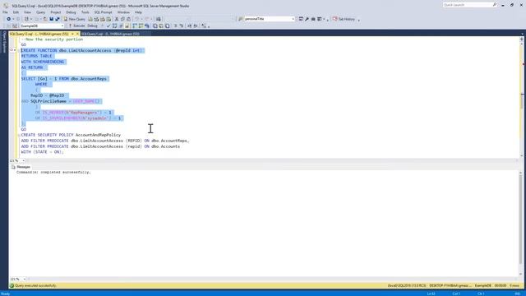
Task: Click the Messages tab icon
Action: [13, 167]
